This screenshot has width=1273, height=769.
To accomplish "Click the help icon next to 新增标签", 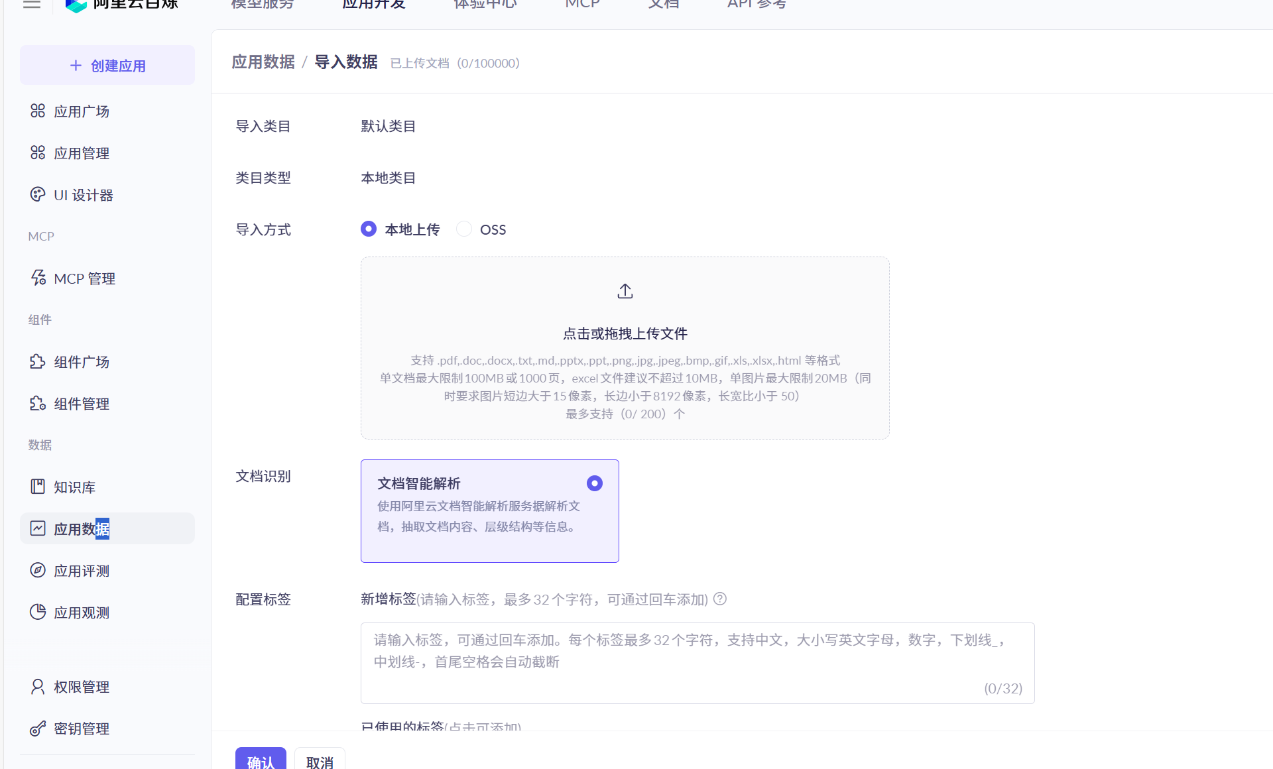I will pyautogui.click(x=720, y=599).
